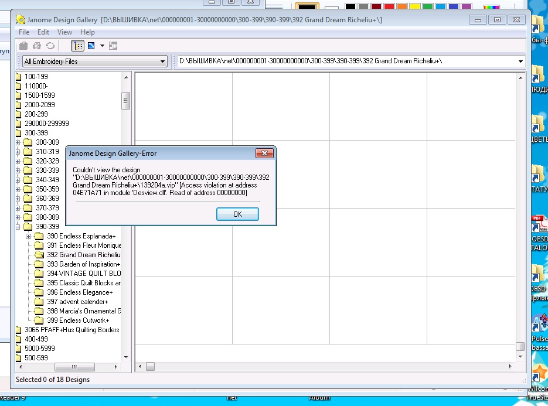Viewport: 548px width, 406px height.
Task: Select the 100-199 folder
Action: point(36,77)
